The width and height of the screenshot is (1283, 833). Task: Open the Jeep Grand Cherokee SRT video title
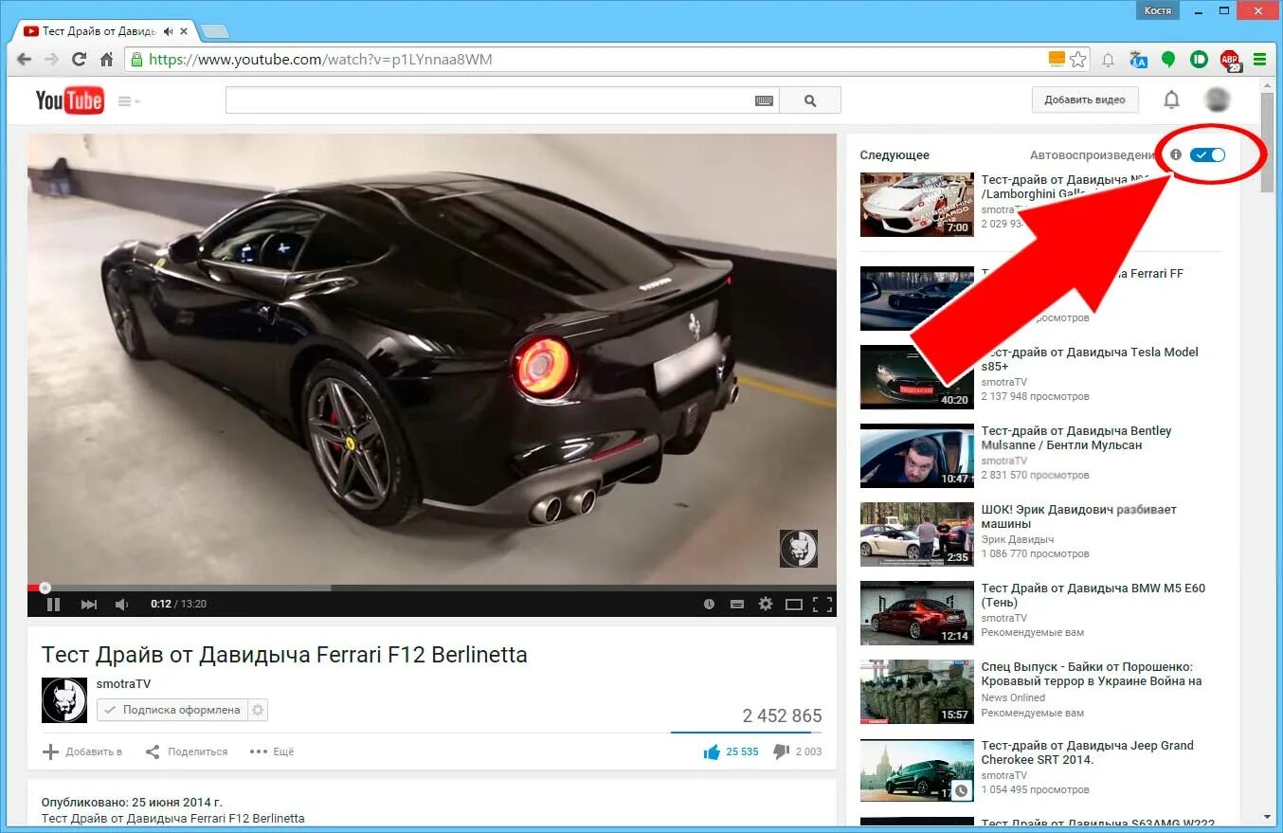1088,752
